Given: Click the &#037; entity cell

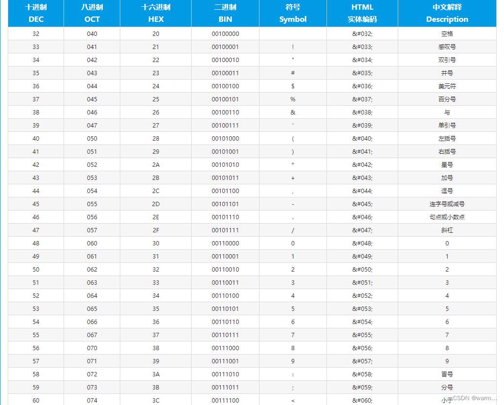Looking at the screenshot, I should [362, 99].
